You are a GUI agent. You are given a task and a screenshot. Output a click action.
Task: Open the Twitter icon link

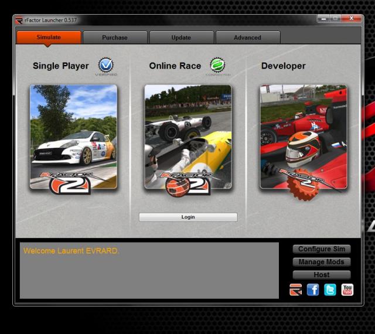pyautogui.click(x=330, y=289)
